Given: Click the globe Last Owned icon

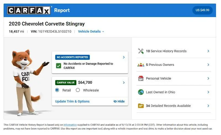Looking at the screenshot, I should [141, 92].
